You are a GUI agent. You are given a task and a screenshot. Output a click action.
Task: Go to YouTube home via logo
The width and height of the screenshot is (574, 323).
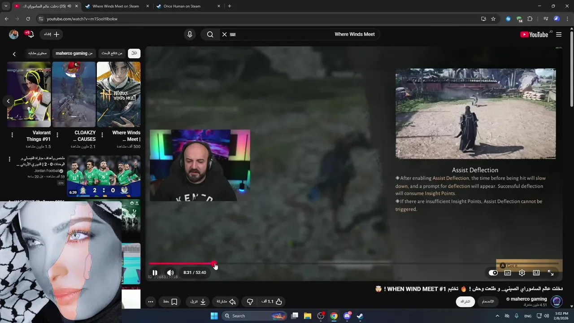[534, 35]
